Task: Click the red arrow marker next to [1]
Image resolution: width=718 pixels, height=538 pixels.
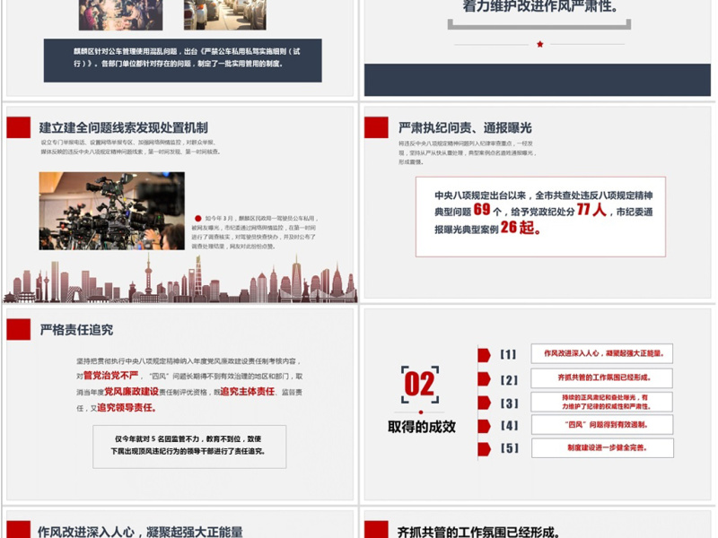Action: (484, 354)
